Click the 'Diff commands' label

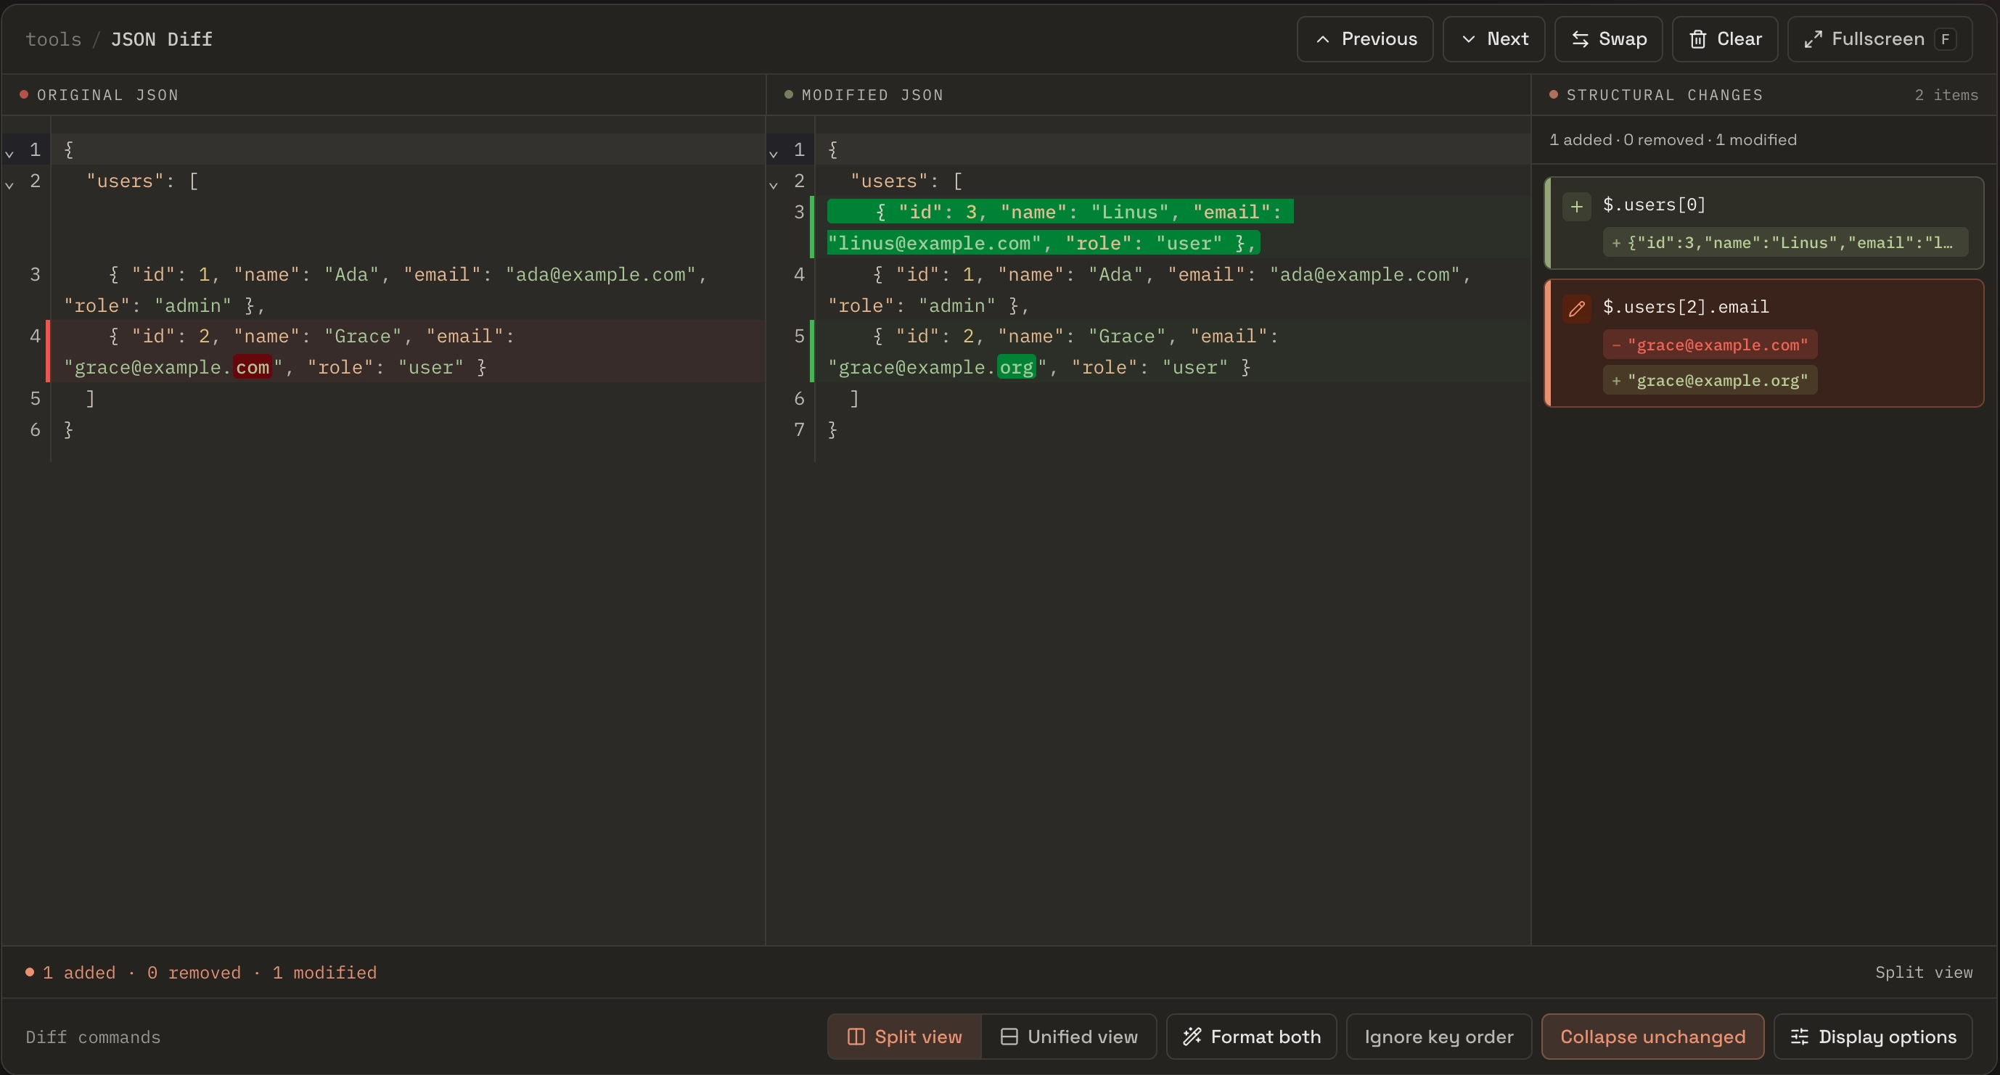[93, 1037]
